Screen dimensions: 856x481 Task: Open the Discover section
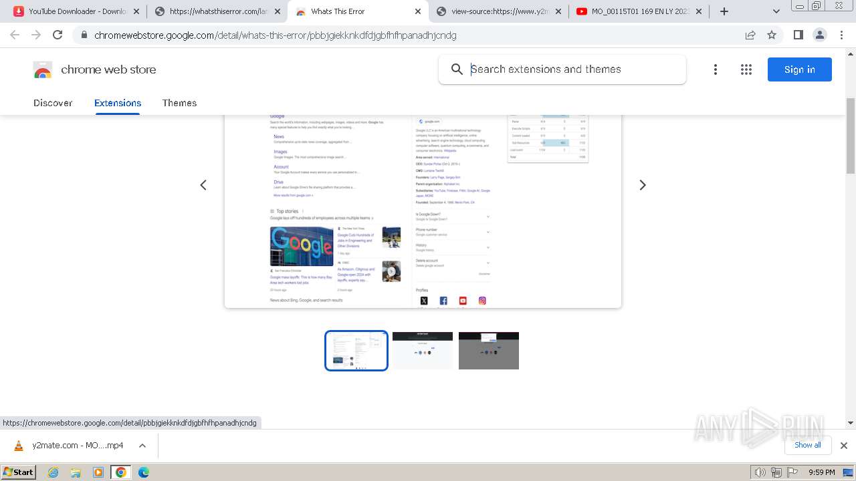(53, 103)
